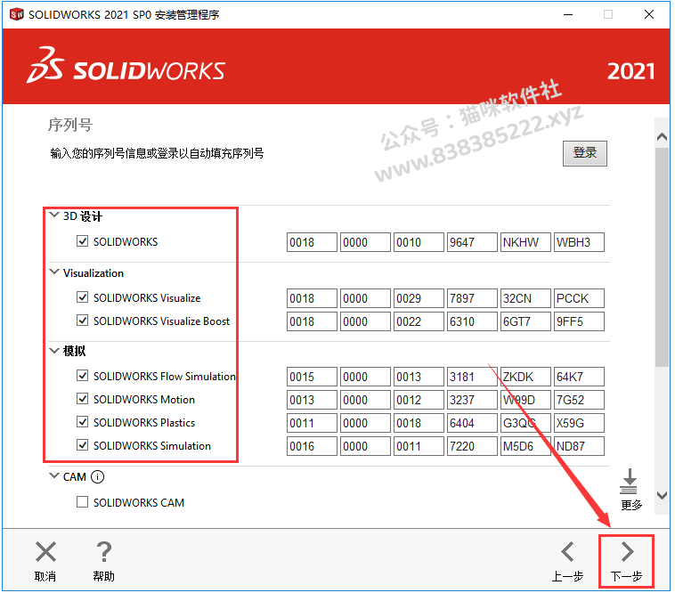Click Visualize Boost serial field 6310
Viewport: 675px width, 593px height.
[x=473, y=322]
